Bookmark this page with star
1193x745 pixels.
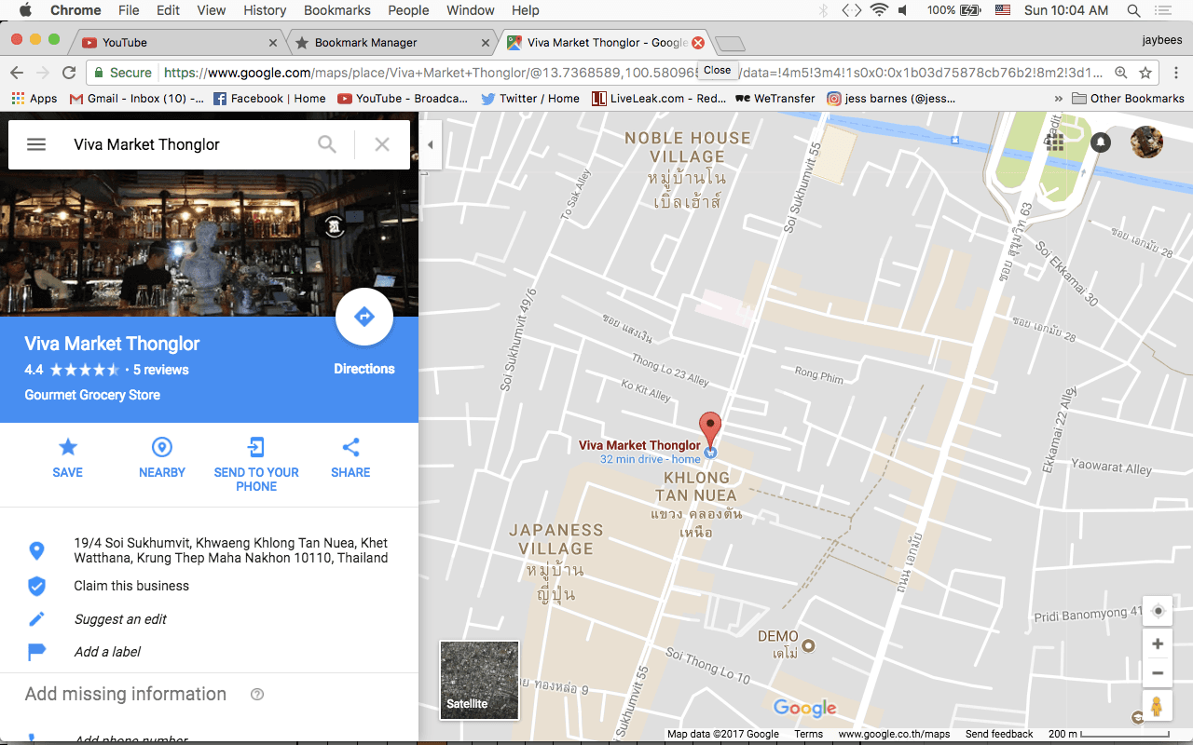(x=1145, y=73)
